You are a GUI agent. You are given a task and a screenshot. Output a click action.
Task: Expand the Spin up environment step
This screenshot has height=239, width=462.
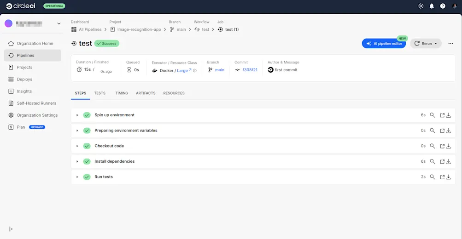(77, 115)
